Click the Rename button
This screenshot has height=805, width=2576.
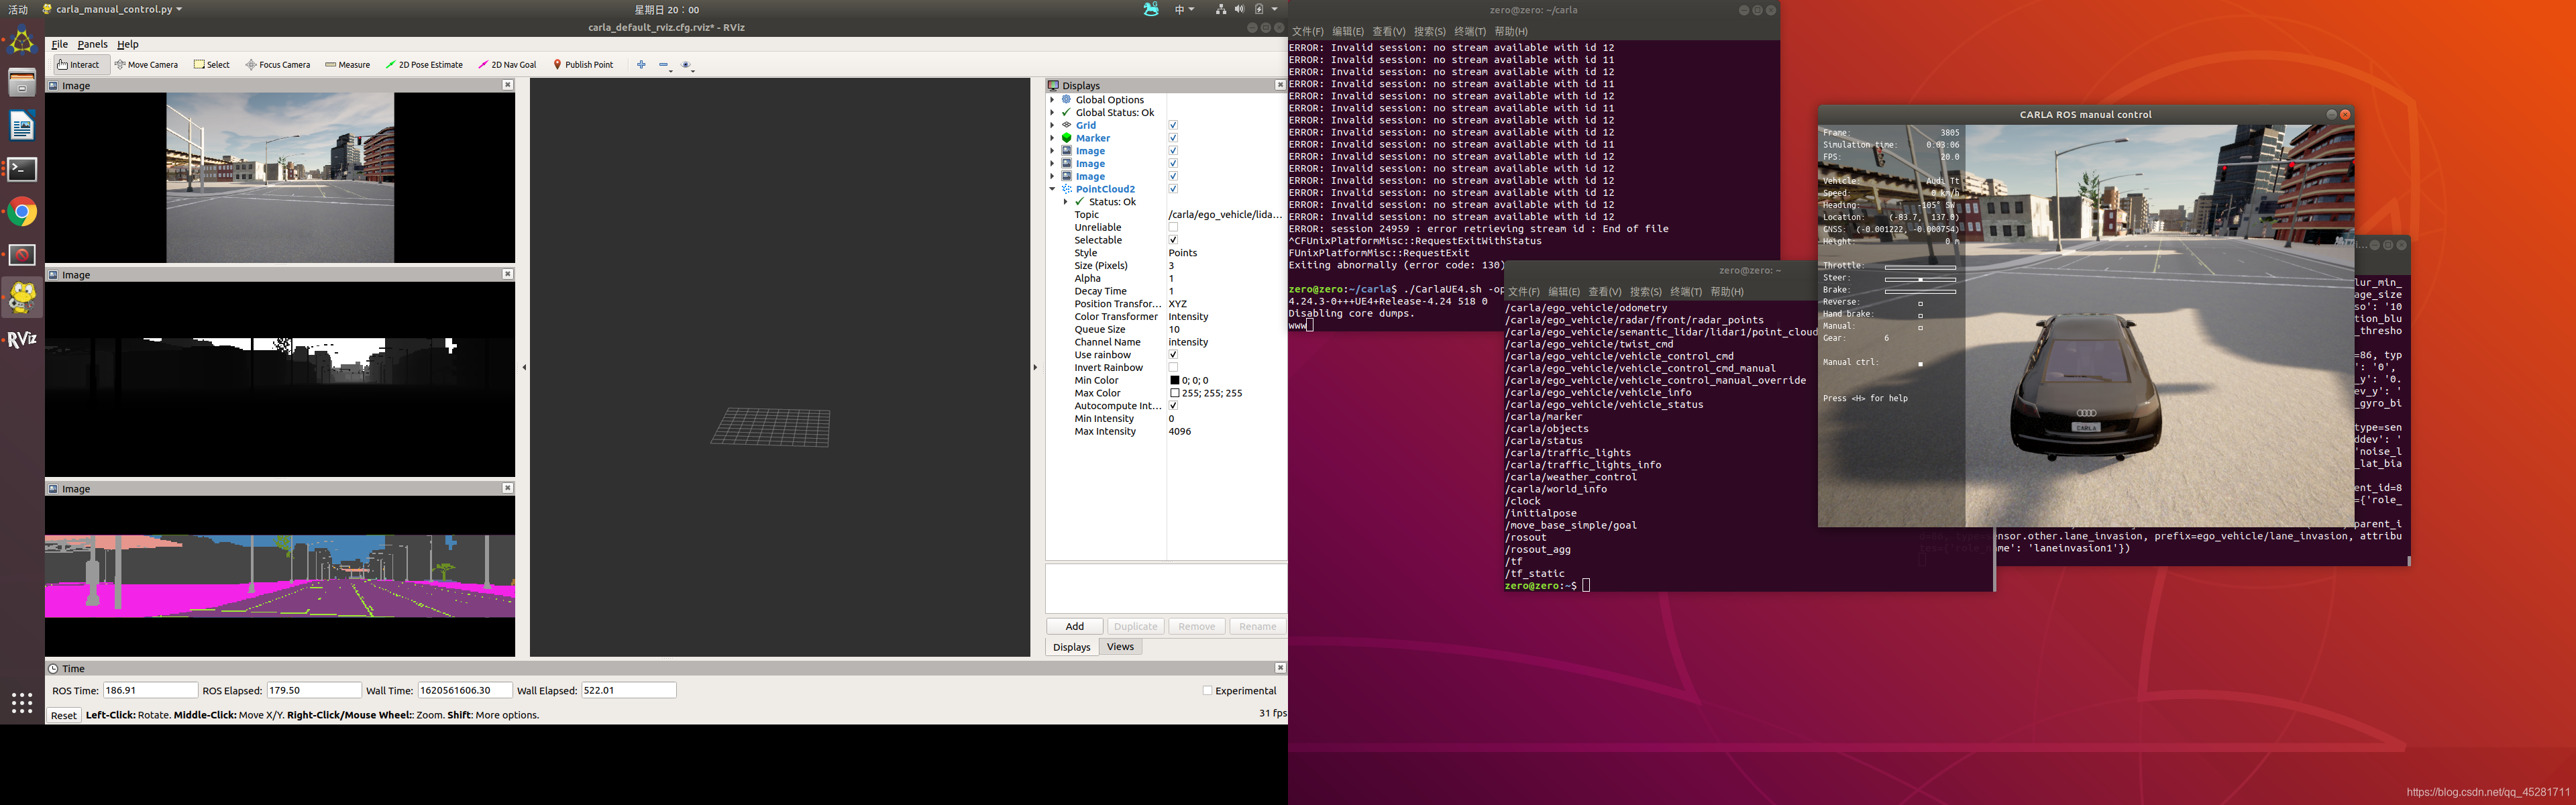1258,626
